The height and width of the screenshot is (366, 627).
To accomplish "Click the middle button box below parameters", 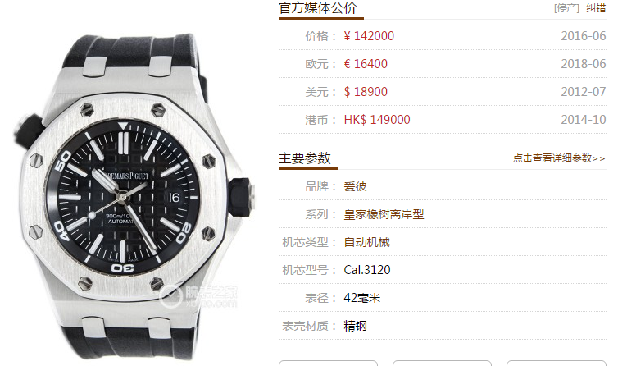I will (x=442, y=364).
